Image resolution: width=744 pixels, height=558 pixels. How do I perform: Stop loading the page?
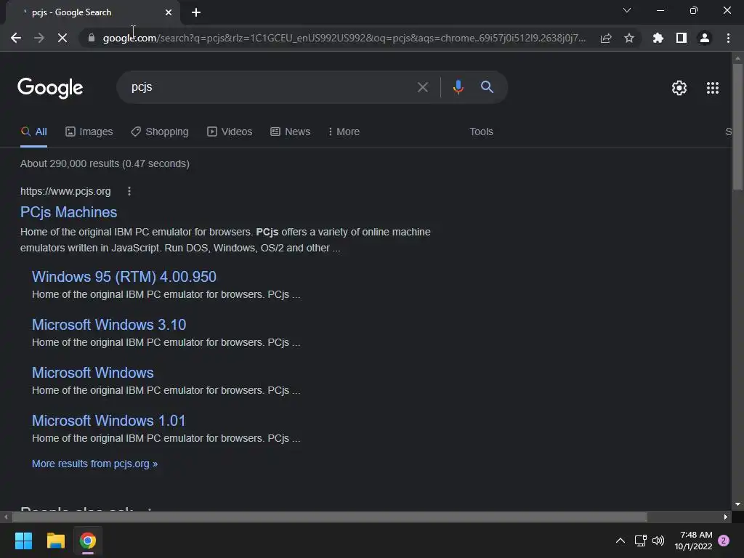click(x=62, y=38)
